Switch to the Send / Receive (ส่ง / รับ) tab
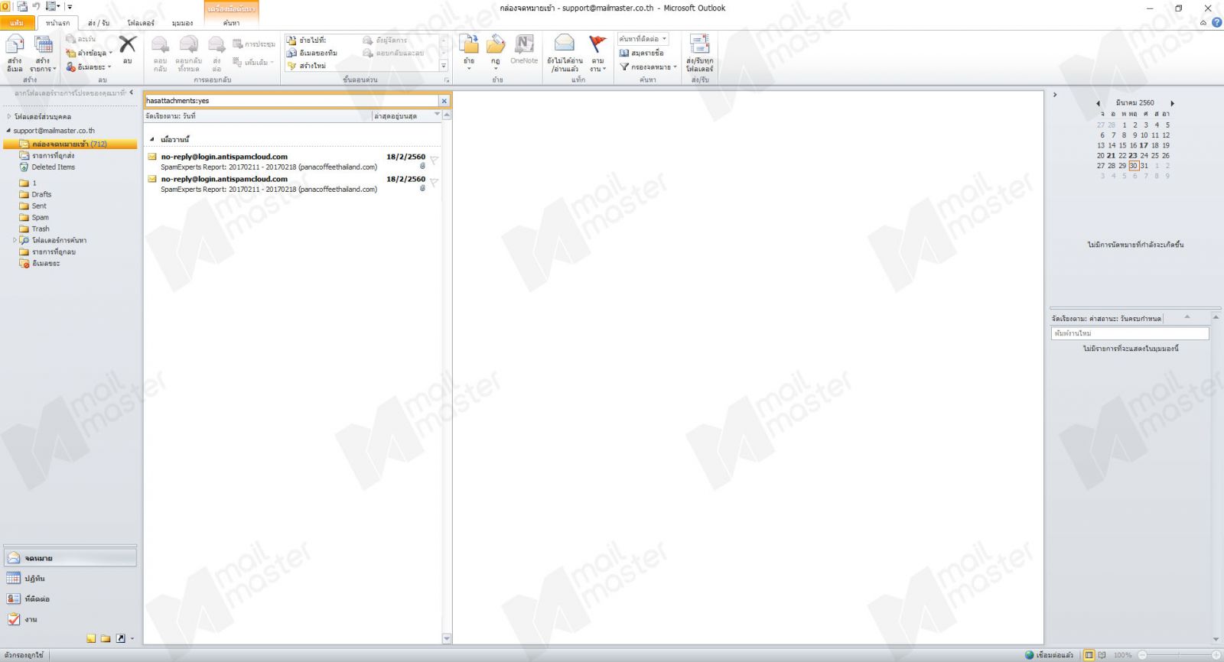The width and height of the screenshot is (1224, 662). point(99,23)
